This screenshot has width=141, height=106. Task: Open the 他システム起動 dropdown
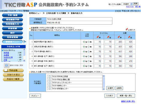click(x=127, y=4)
